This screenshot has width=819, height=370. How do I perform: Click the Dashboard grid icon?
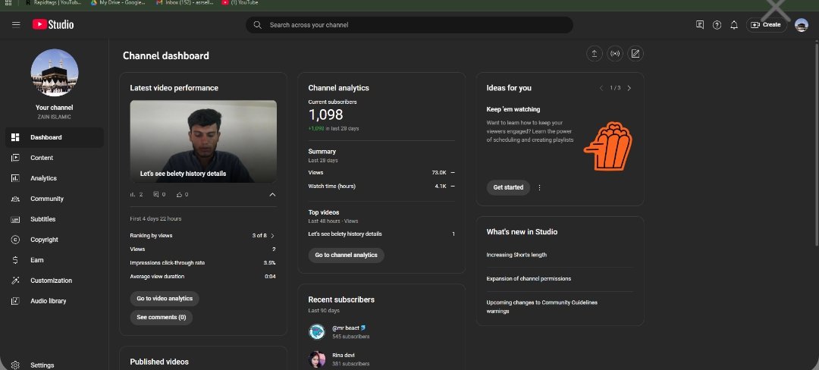15,137
